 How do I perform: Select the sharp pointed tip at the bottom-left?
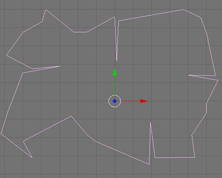[32, 158]
